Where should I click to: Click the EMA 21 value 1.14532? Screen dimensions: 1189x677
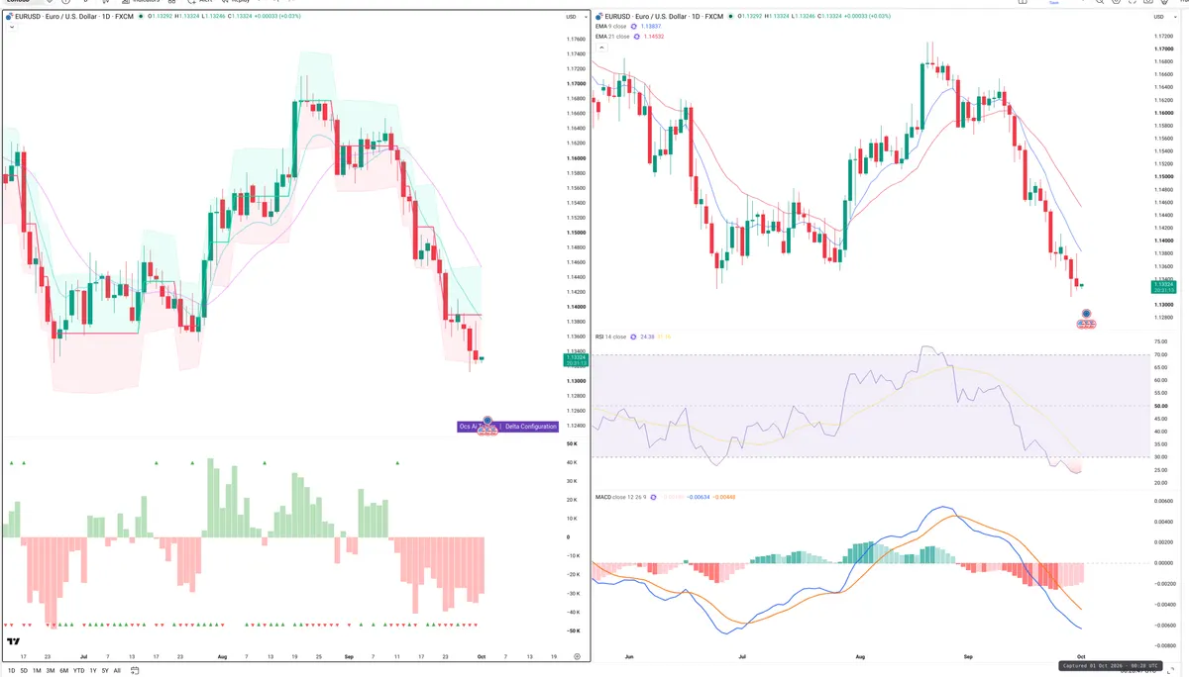[654, 36]
